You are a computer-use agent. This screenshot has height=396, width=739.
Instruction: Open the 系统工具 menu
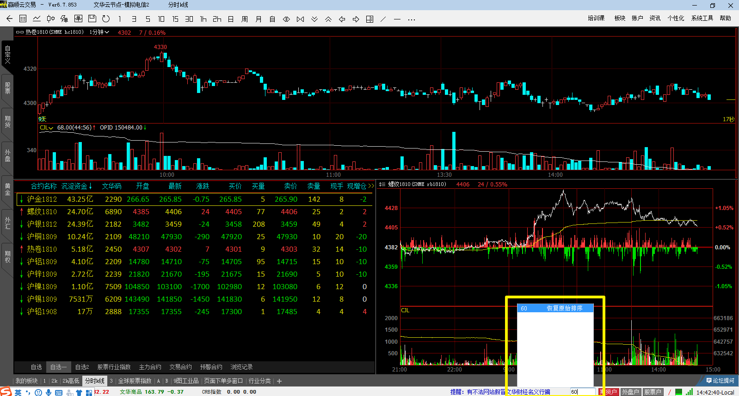click(x=702, y=18)
